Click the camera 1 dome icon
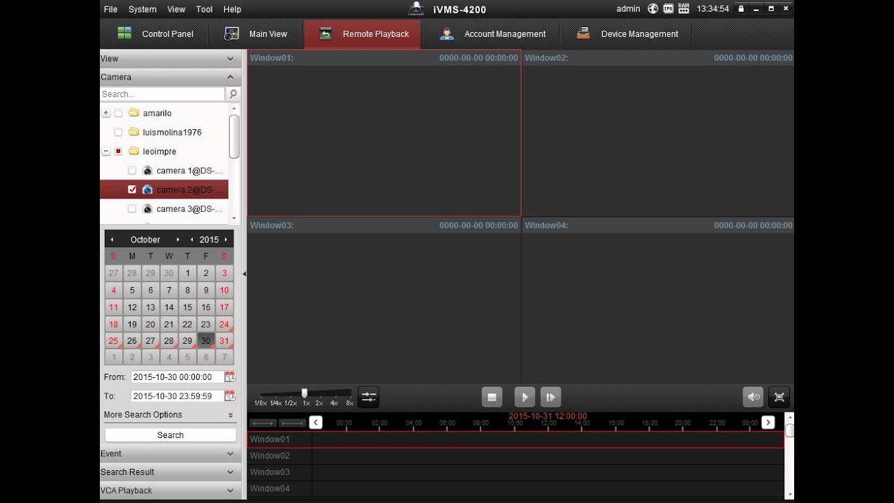Image resolution: width=894 pixels, height=503 pixels. pos(147,170)
